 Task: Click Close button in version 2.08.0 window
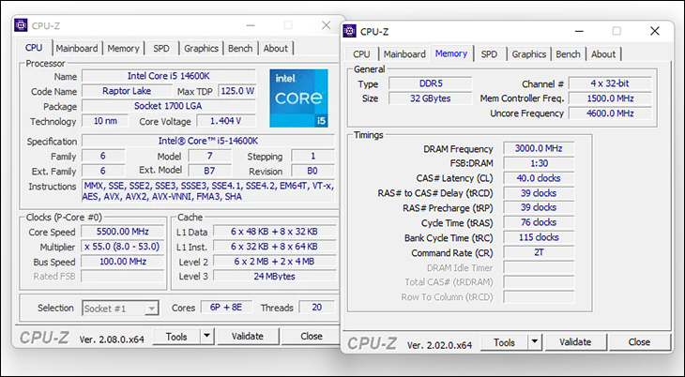tap(311, 336)
